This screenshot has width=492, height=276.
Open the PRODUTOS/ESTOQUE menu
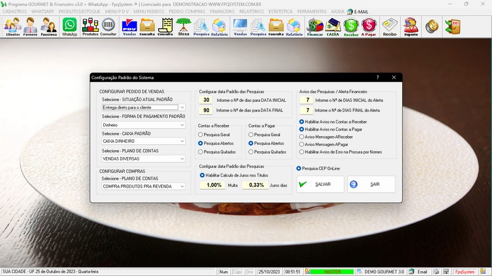79,12
